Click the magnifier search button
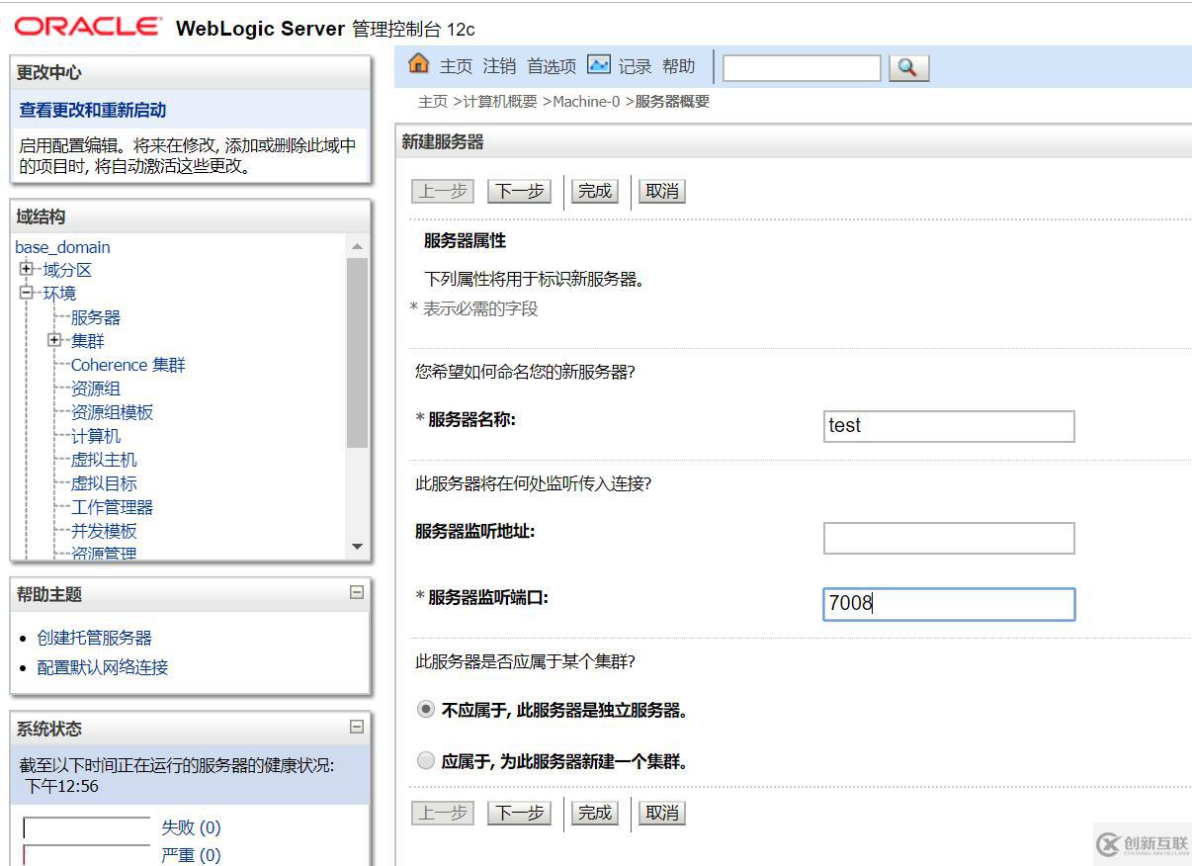The height and width of the screenshot is (866, 1192). 908,67
